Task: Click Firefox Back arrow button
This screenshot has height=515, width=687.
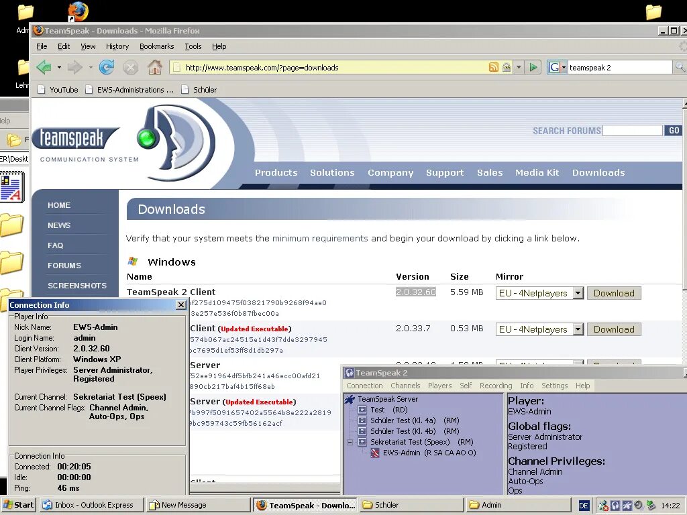Action: (44, 67)
